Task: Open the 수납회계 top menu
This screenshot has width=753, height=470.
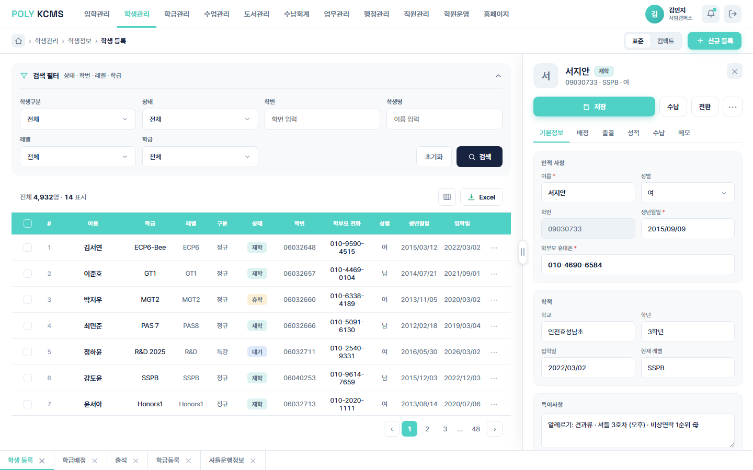Action: [296, 14]
